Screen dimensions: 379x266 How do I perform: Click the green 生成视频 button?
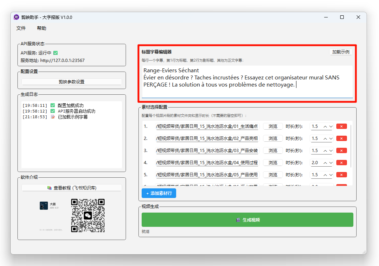[x=247, y=220]
